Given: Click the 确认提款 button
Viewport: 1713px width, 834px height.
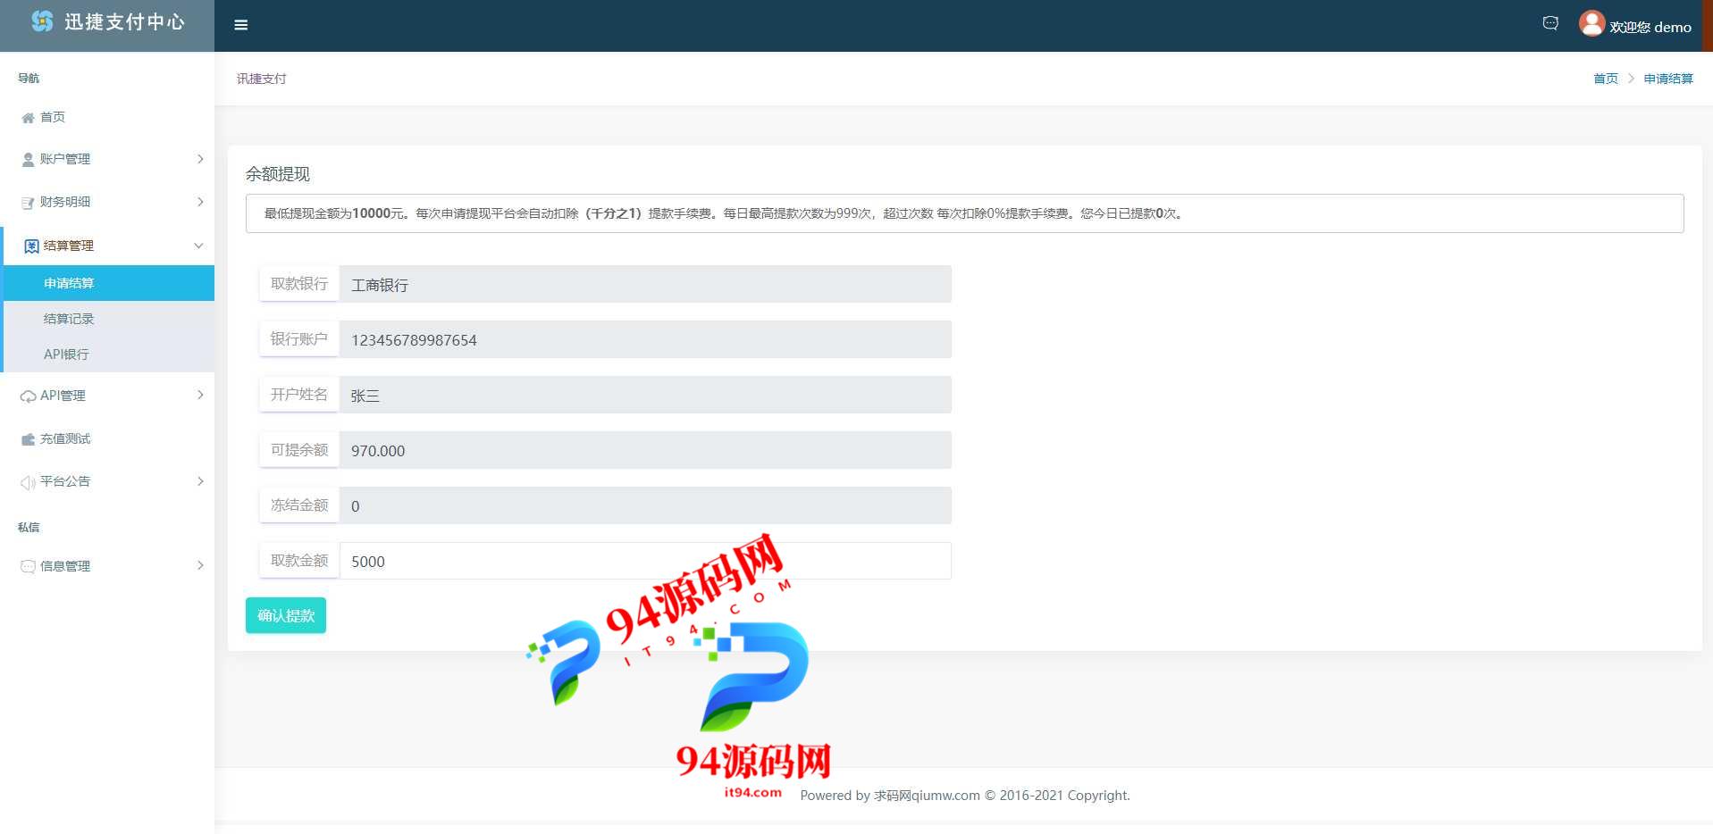Looking at the screenshot, I should pyautogui.click(x=286, y=615).
